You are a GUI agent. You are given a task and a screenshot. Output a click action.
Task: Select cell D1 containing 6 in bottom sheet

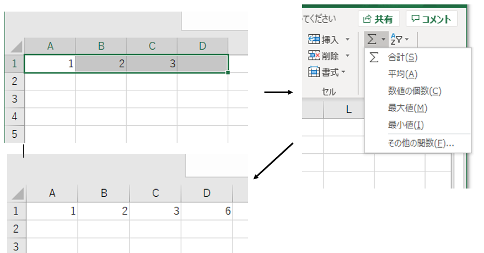click(x=207, y=211)
